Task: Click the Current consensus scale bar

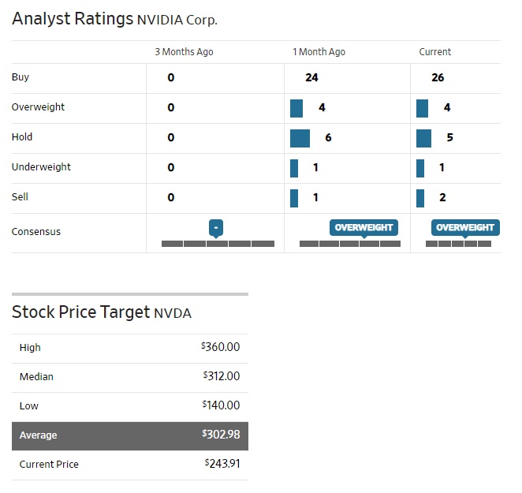Action: pos(458,244)
